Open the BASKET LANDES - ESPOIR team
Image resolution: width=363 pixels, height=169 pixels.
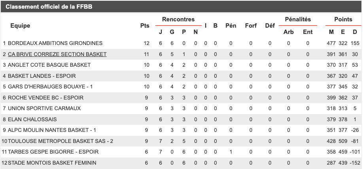(42, 76)
